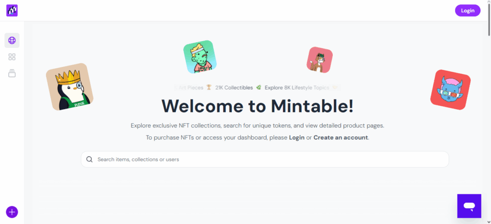Screen dimensions: 491x224
Task: Click the scrollbar down arrow
Action: [x=489, y=222]
